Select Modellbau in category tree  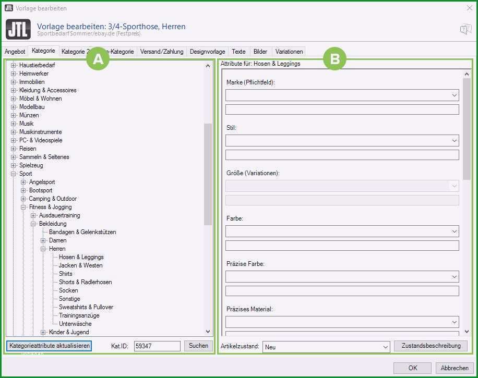click(32, 107)
